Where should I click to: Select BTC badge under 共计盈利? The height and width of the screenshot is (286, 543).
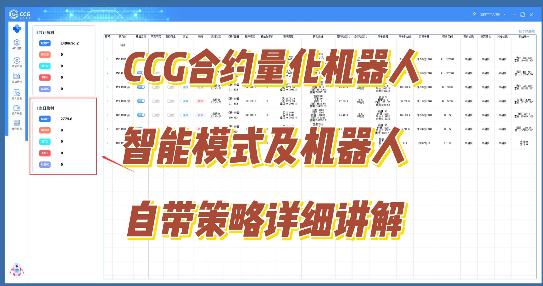[45, 66]
